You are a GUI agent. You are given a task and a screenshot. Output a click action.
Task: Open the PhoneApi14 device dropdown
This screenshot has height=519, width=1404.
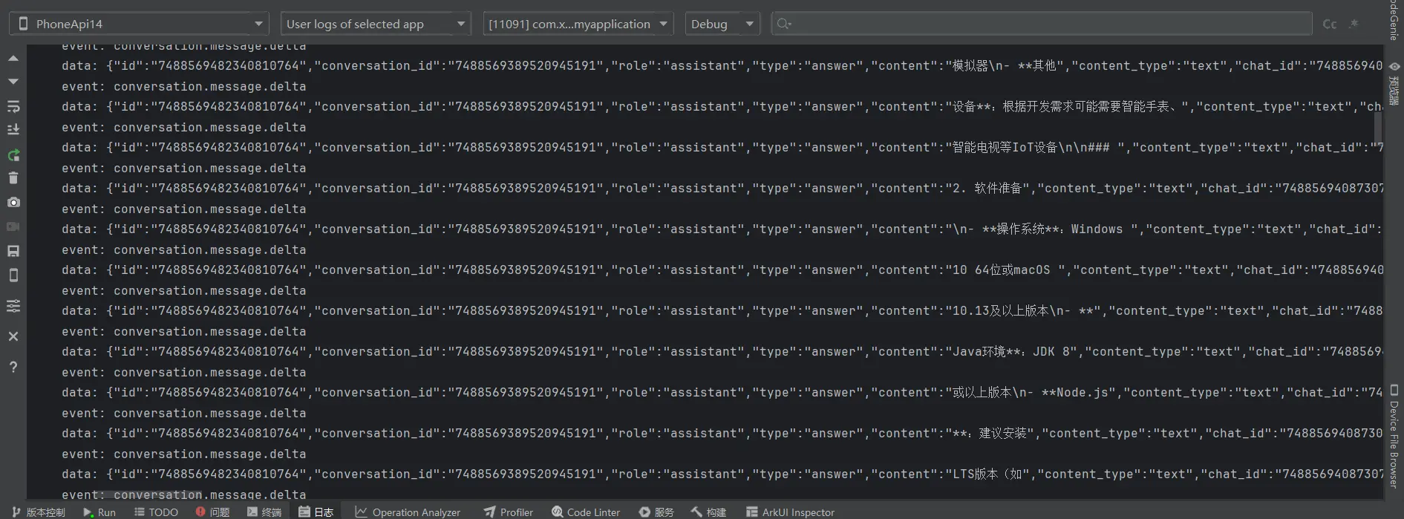[140, 24]
